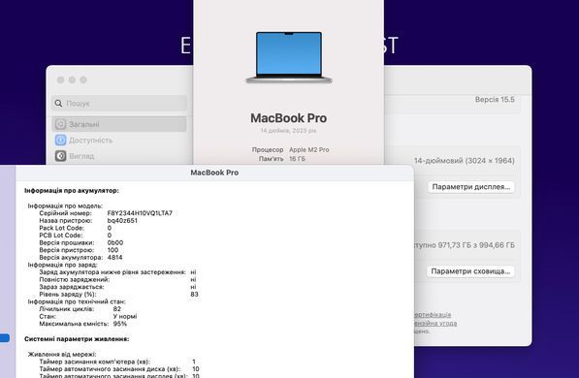Click the Загальні gear icon
The width and height of the screenshot is (579, 378).
pyautogui.click(x=60, y=124)
